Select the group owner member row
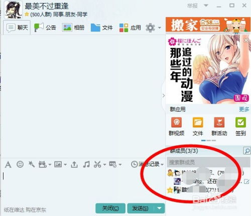The height and width of the screenshot is (216, 251). [208, 173]
